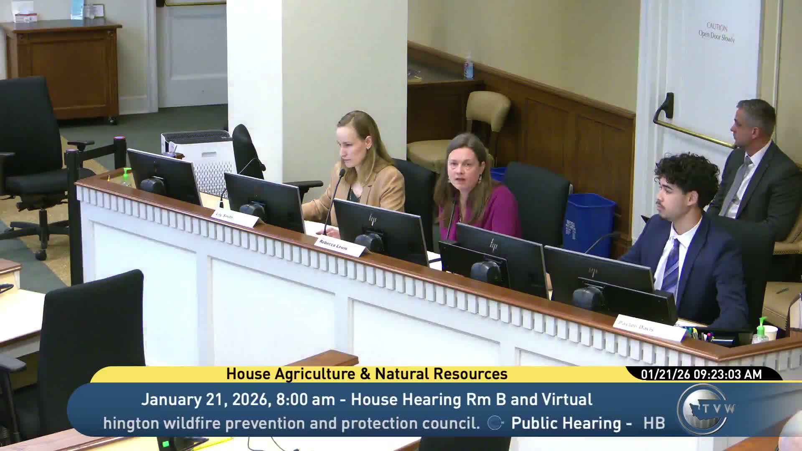Click the House Agriculture & Natural Resources title
This screenshot has width=802, height=451.
367,374
